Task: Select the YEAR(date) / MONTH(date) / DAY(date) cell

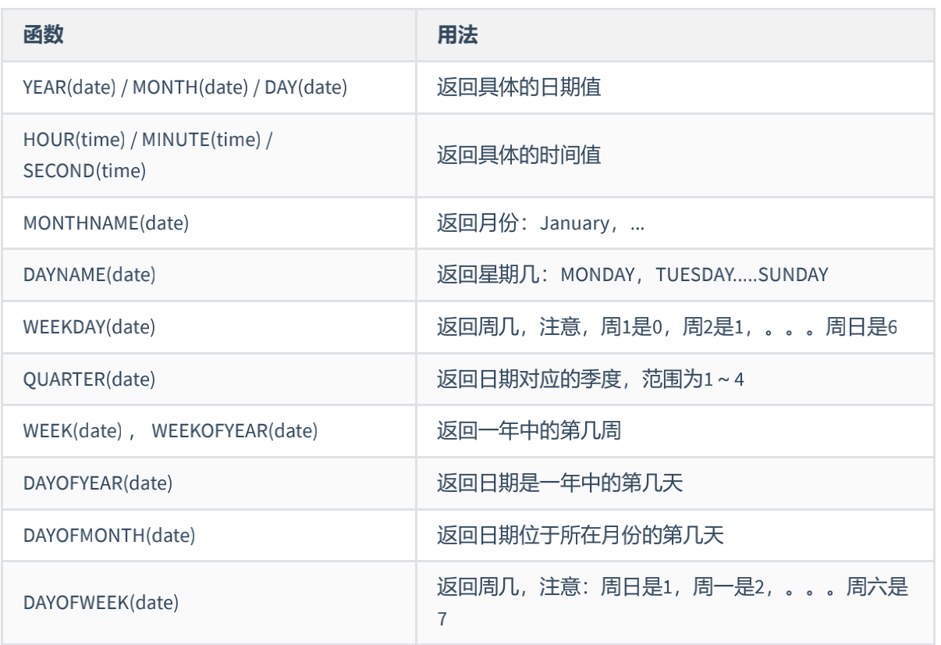Action: pyautogui.click(x=185, y=87)
